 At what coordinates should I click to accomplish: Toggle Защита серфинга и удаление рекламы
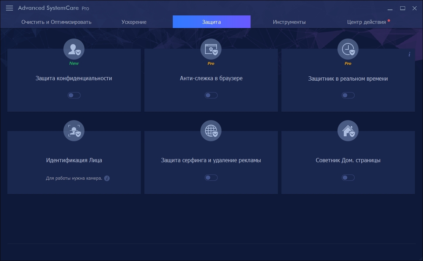[x=211, y=178]
